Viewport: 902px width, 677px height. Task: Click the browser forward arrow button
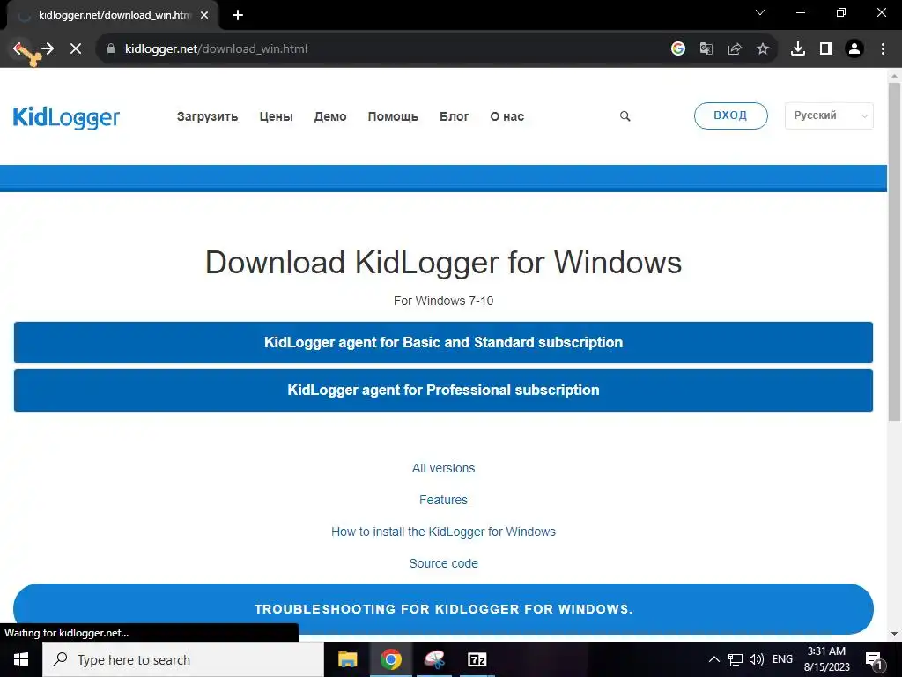pyautogui.click(x=48, y=49)
